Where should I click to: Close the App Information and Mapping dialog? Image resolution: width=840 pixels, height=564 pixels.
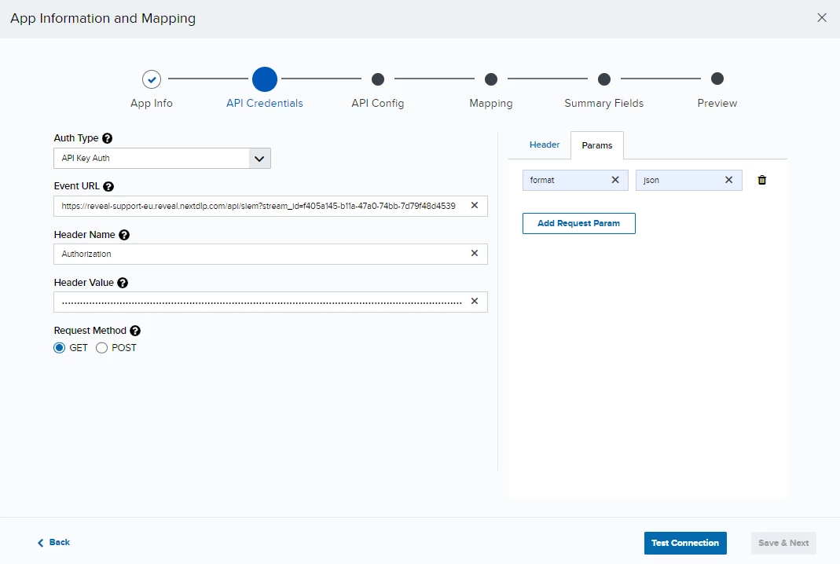tap(822, 18)
